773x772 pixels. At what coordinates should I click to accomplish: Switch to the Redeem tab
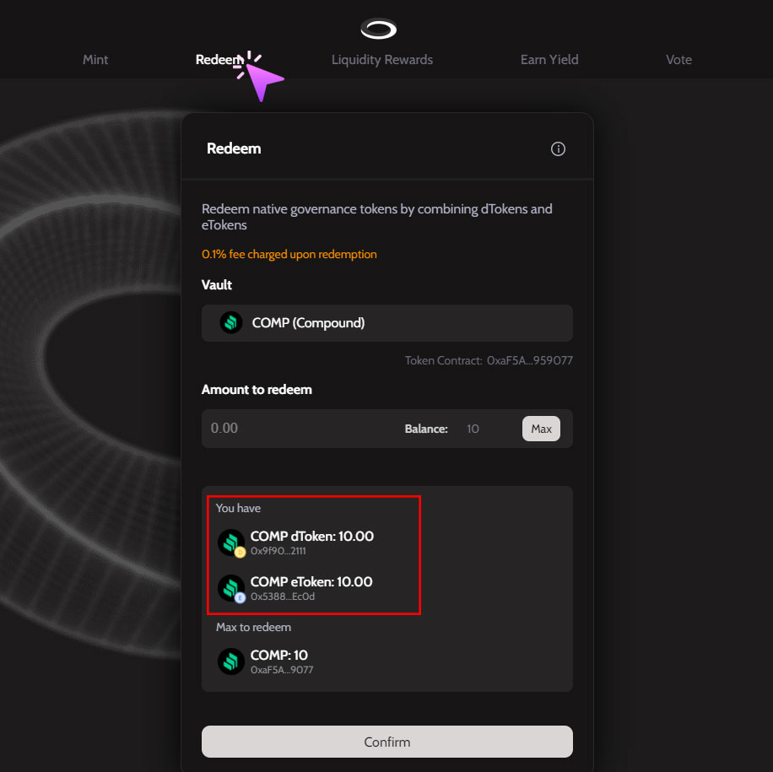pyautogui.click(x=219, y=60)
